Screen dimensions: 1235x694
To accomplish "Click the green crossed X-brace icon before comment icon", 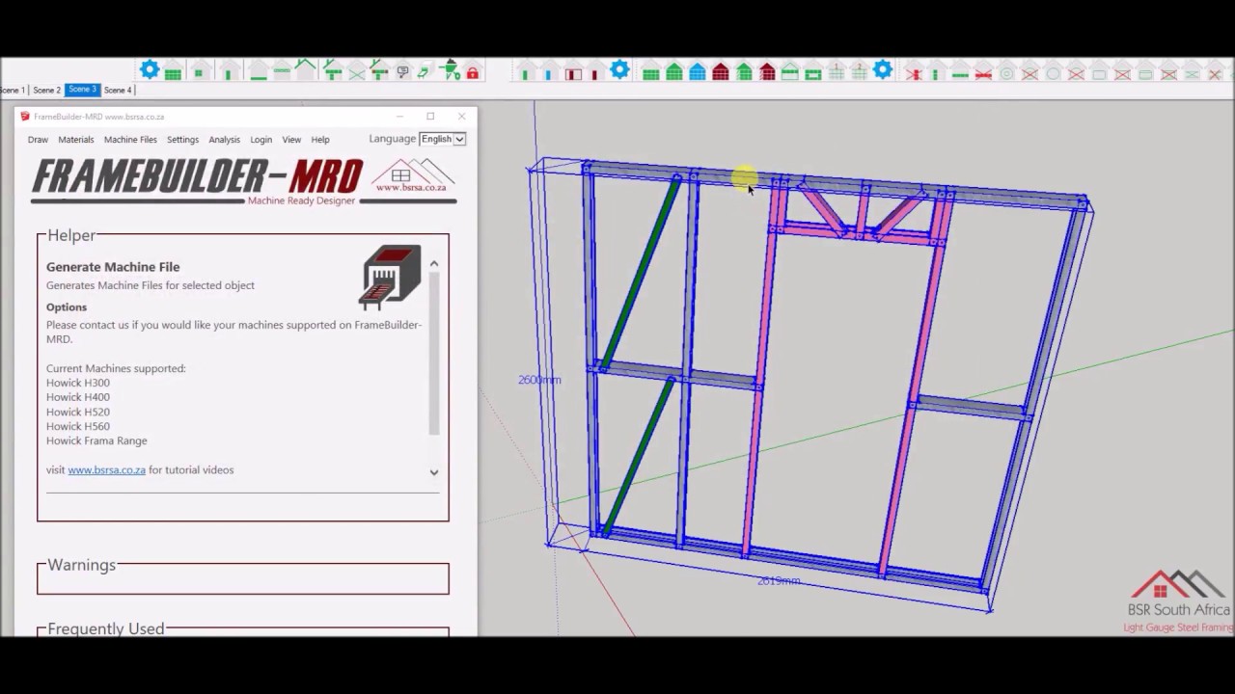I will pyautogui.click(x=357, y=69).
